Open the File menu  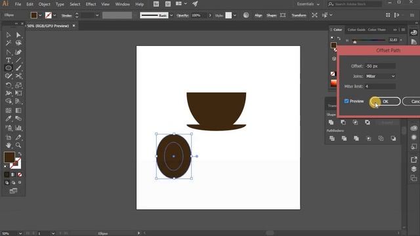tap(18, 5)
